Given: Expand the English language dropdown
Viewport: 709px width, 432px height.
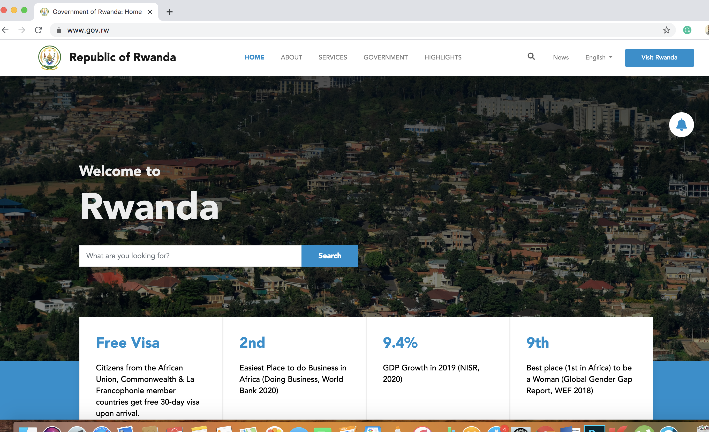Looking at the screenshot, I should point(599,57).
